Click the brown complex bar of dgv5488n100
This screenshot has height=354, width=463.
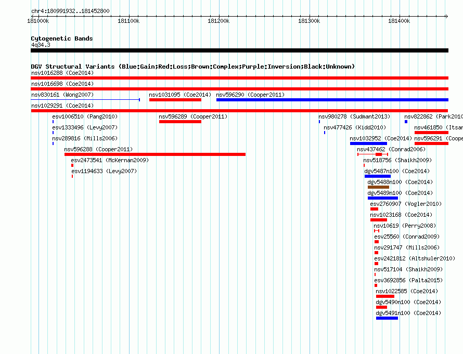coord(378,187)
